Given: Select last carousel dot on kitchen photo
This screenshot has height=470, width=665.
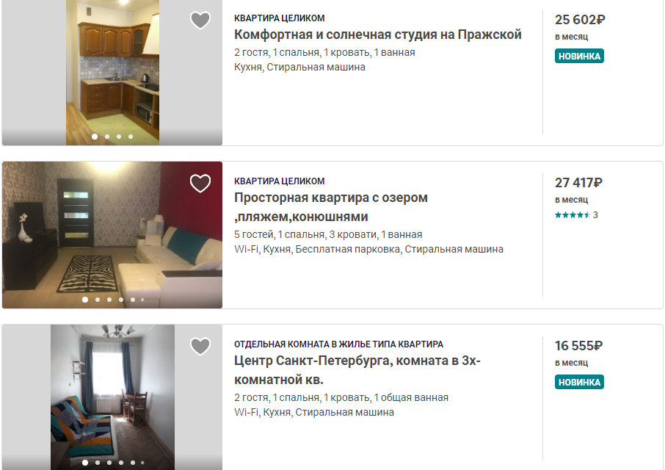Looking at the screenshot, I should 131,137.
